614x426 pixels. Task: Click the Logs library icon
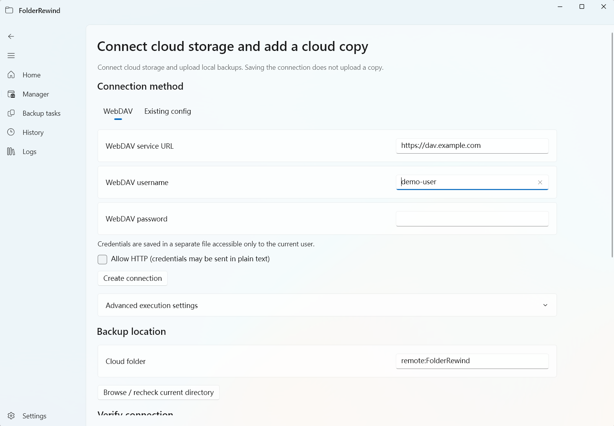pos(11,151)
